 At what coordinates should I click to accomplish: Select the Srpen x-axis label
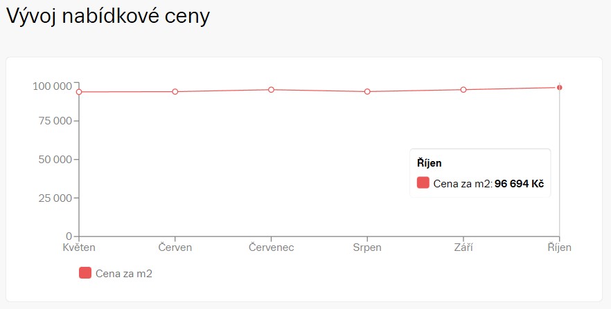click(367, 247)
